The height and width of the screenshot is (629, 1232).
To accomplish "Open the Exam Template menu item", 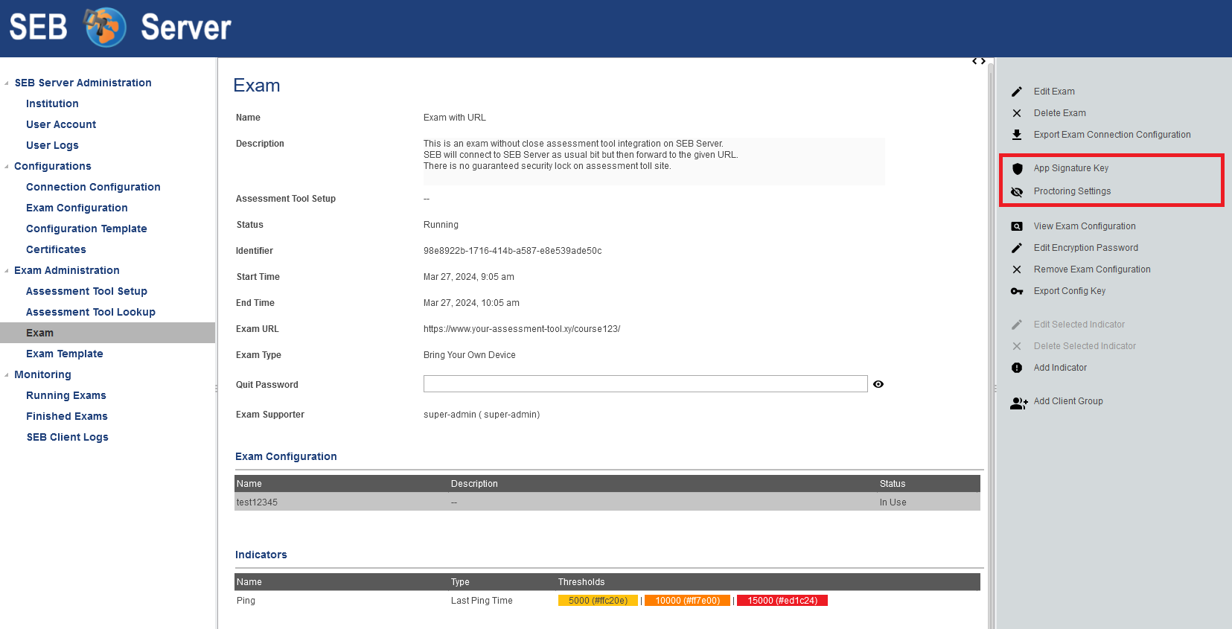I will click(x=65, y=354).
